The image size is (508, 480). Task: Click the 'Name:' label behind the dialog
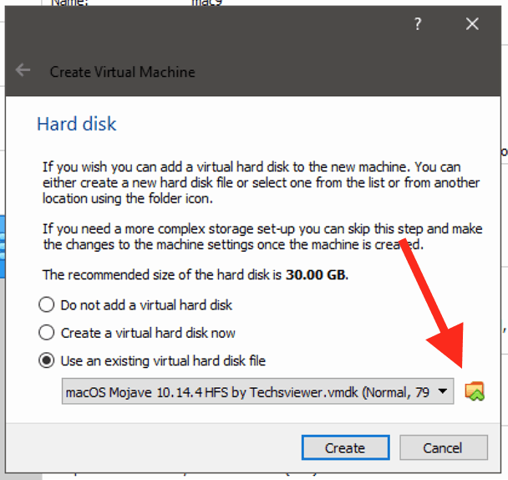click(70, 3)
